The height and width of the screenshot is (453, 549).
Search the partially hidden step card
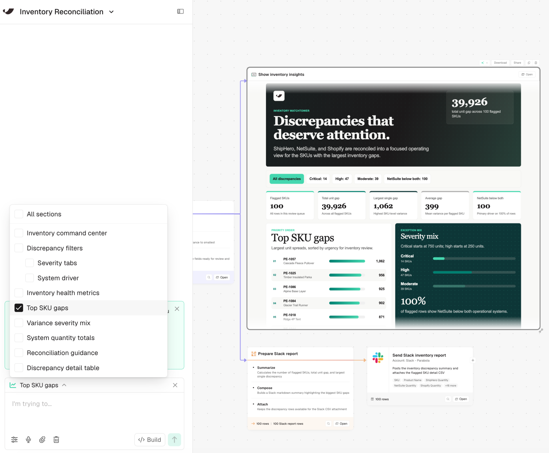[209, 277]
